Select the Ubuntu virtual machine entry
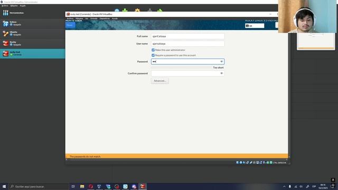Viewport: 338px width, 190px height. (32, 33)
